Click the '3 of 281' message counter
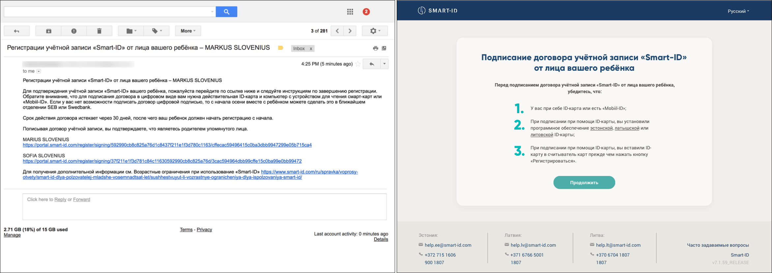The width and height of the screenshot is (772, 273). (319, 31)
